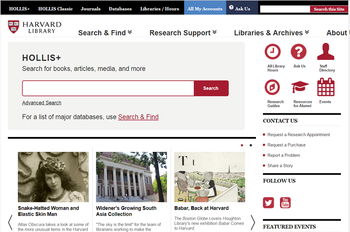Open HOLLIS+ in the top bar
Viewport: 350px width, 232px height.
click(x=19, y=9)
